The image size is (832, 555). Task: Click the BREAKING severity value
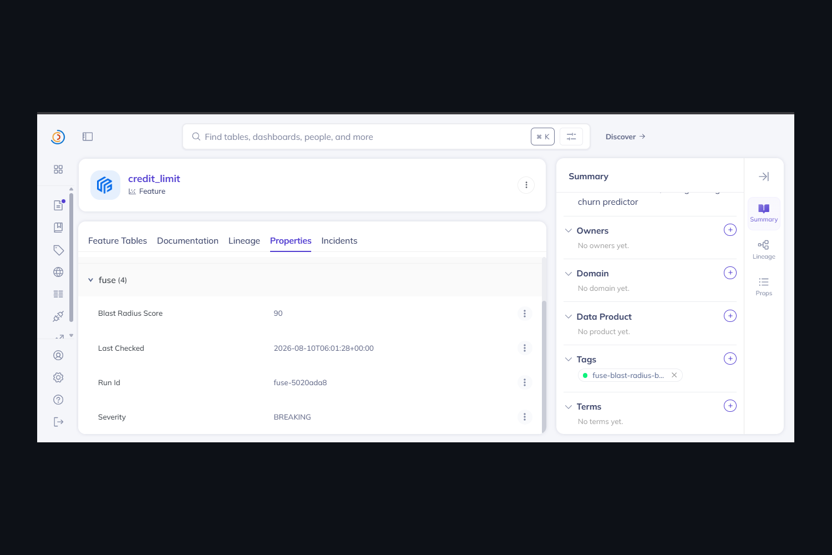point(292,417)
